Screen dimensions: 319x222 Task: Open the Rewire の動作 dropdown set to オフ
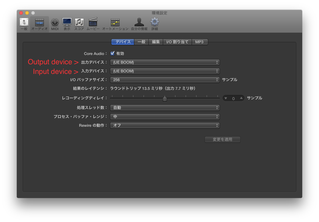(x=165, y=125)
